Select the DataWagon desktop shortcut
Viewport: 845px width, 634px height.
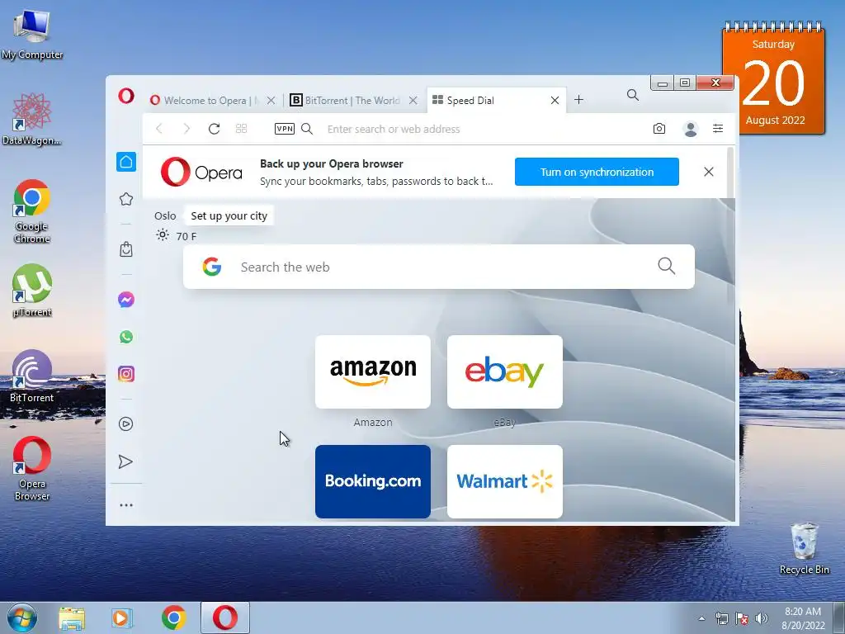tap(32, 120)
